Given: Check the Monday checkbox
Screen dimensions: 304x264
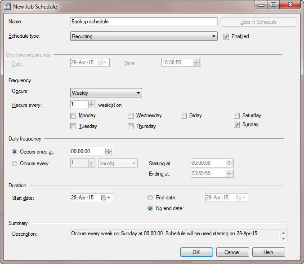Looking at the screenshot, I should coord(73,115).
